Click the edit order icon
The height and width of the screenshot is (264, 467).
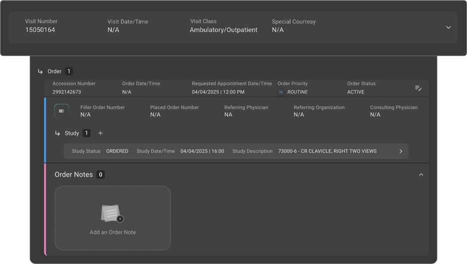coord(418,88)
